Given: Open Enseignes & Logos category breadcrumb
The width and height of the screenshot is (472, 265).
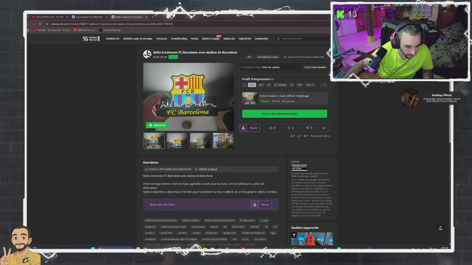Looking at the screenshot, I should [x=268, y=57].
